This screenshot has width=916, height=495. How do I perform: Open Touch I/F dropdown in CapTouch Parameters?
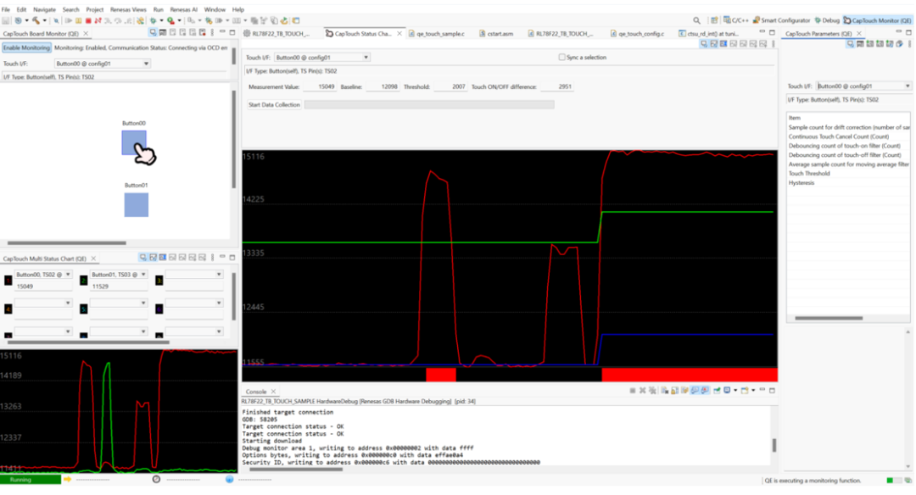coord(863,86)
